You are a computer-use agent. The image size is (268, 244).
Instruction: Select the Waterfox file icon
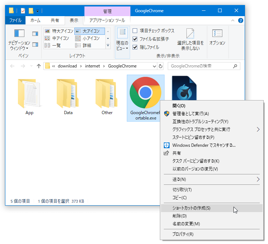[x=184, y=88]
